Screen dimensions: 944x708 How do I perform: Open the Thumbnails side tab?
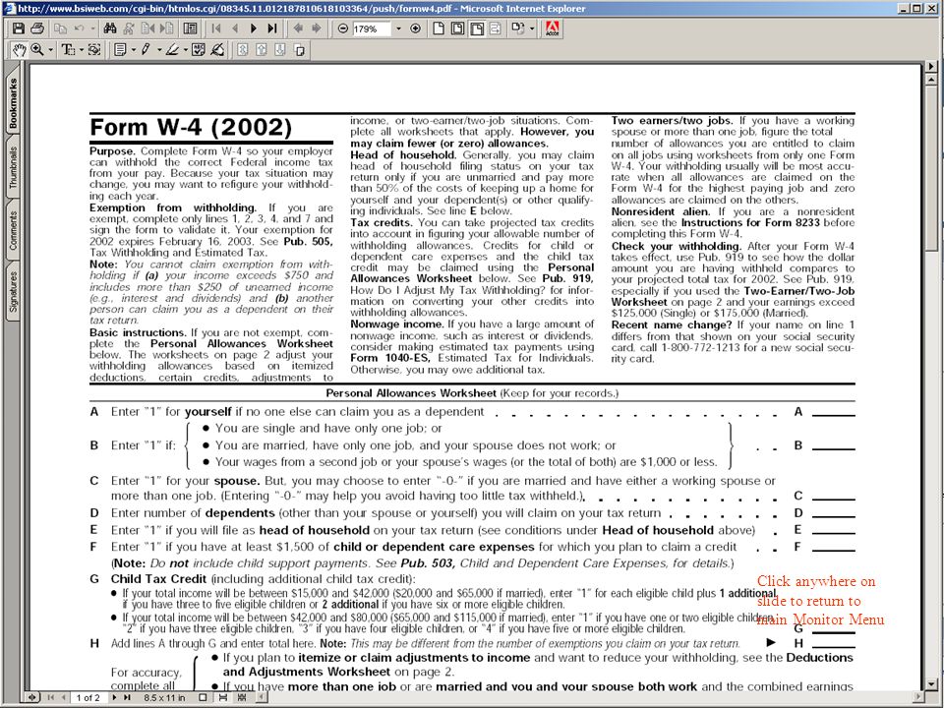[x=13, y=167]
